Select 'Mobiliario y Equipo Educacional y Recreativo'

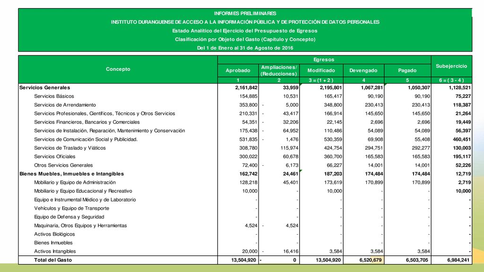point(83,191)
